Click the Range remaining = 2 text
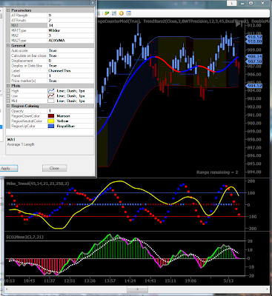The height and width of the screenshot is (296, 272). click(x=217, y=172)
